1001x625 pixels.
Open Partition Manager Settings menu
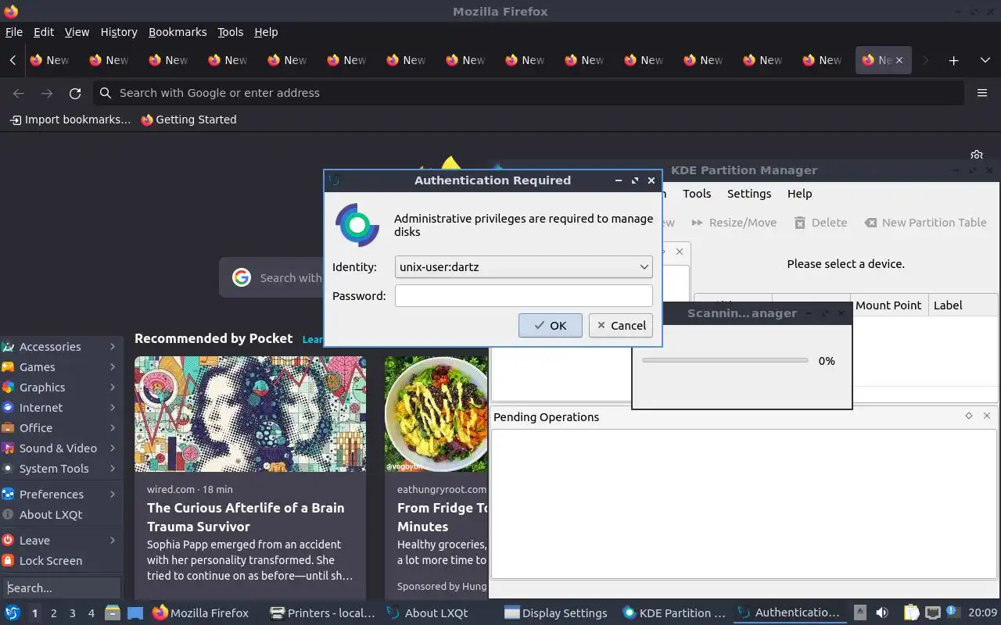coord(749,194)
